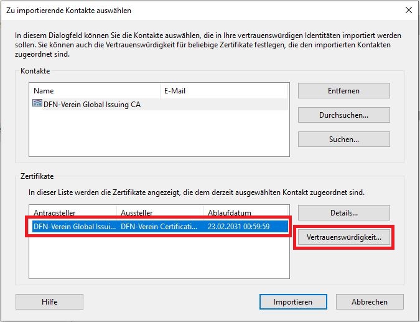Click the Aussteller column header
The width and height of the screenshot is (420, 322).
(x=160, y=213)
